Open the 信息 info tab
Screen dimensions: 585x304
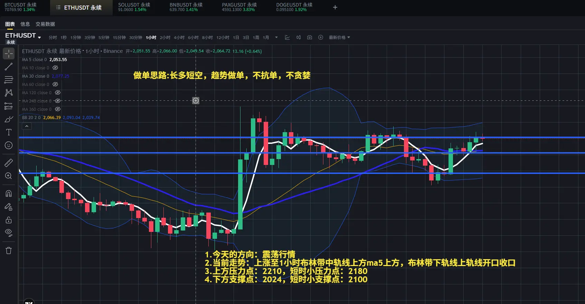coord(25,24)
